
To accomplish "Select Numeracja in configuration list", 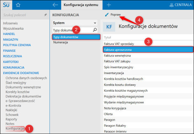I will [x=61, y=42].
